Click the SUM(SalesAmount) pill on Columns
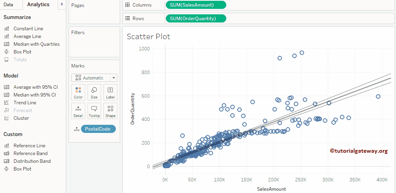The width and height of the screenshot is (396, 193). click(x=195, y=5)
